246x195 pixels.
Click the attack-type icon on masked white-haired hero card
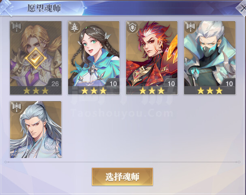click(x=190, y=27)
